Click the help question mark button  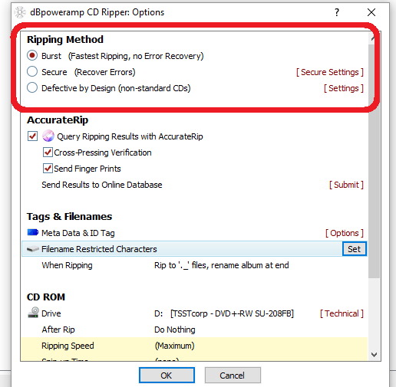337,12
